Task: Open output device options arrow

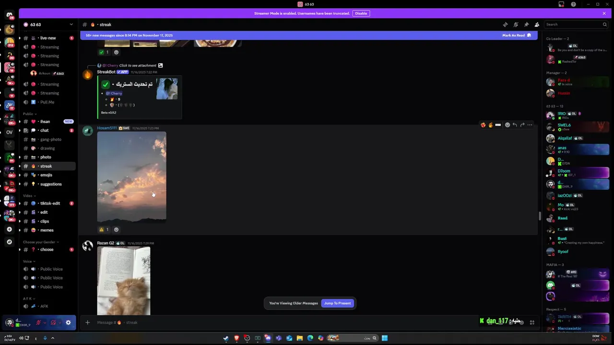Action: coord(59,322)
